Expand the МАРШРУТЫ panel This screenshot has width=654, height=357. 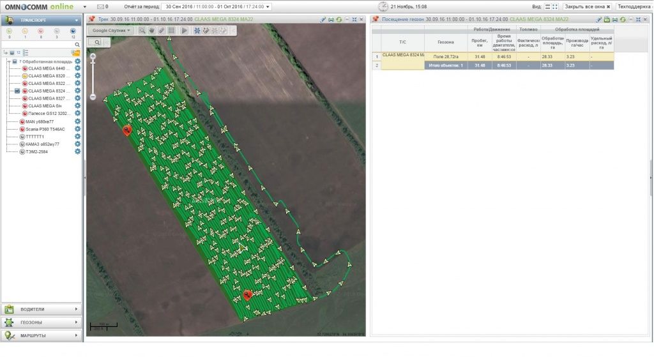42,335
